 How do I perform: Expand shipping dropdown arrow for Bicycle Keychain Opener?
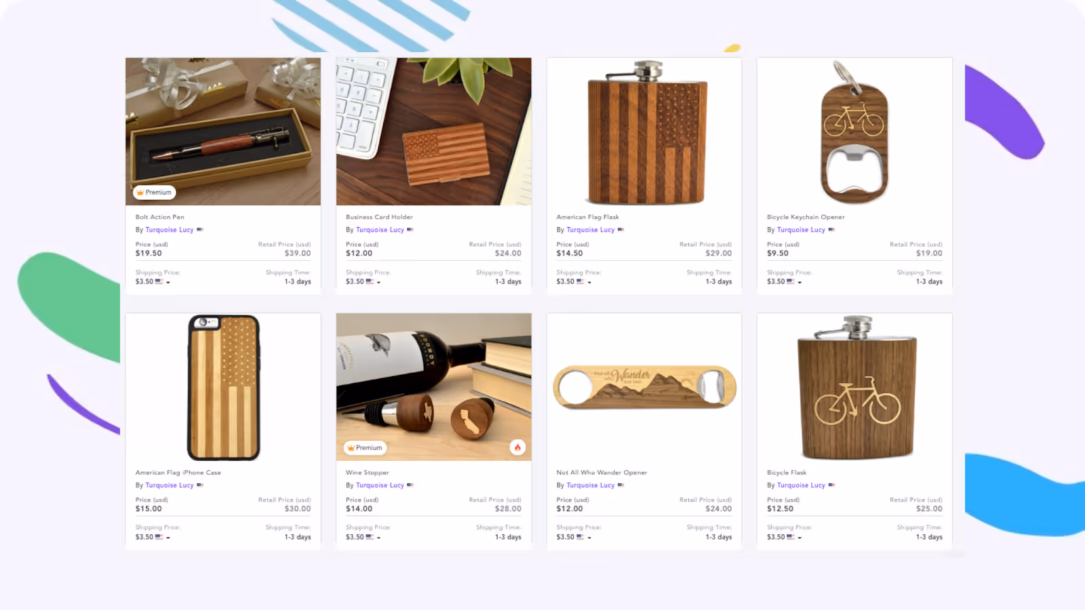[x=800, y=283]
